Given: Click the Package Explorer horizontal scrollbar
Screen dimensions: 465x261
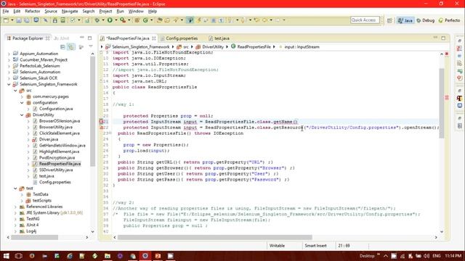Looking at the screenshot, I should [x=34, y=237].
